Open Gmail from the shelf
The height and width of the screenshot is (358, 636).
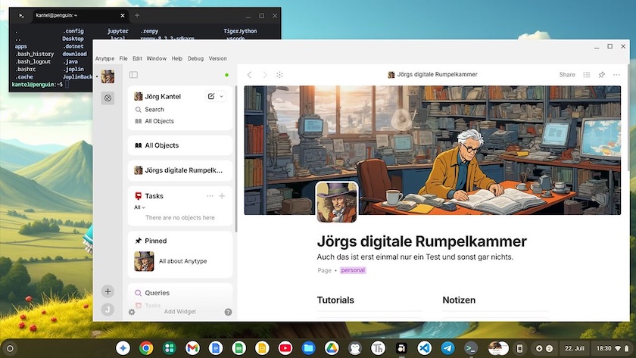pyautogui.click(x=192, y=348)
